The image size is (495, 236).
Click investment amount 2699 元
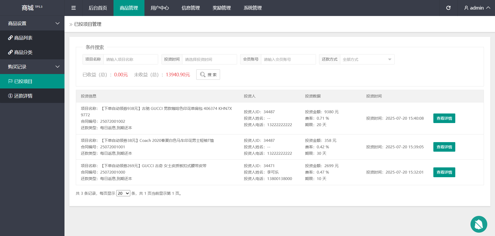click(x=331, y=166)
